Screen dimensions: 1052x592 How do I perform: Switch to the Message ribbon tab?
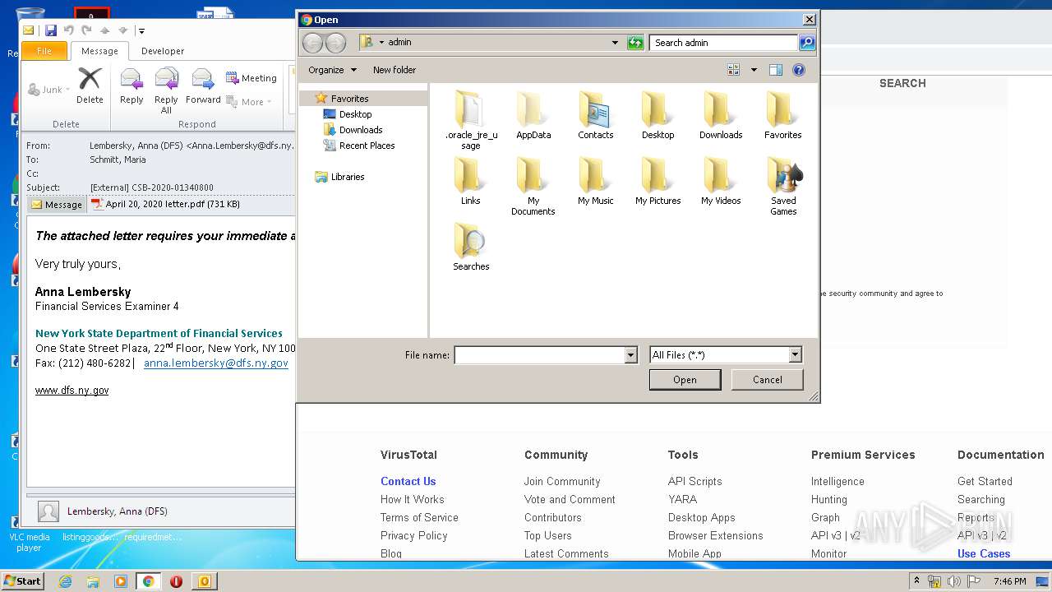tap(99, 51)
